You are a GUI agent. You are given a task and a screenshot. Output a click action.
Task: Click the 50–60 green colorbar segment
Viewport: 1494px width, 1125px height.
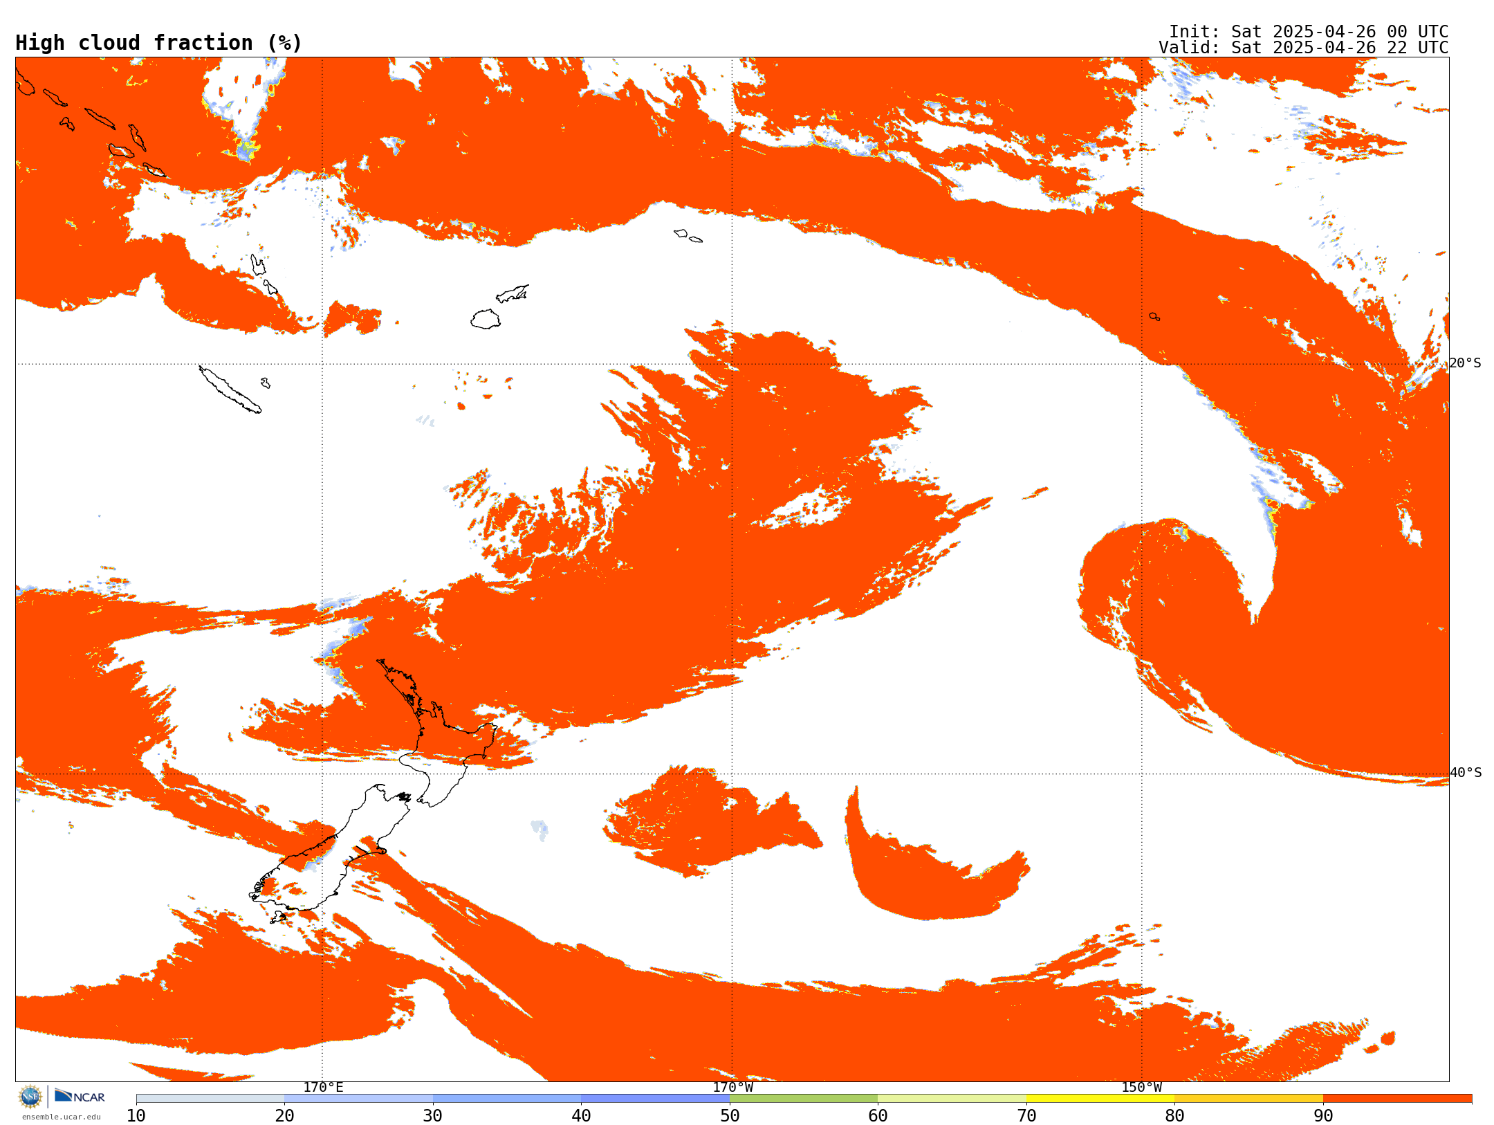click(804, 1098)
